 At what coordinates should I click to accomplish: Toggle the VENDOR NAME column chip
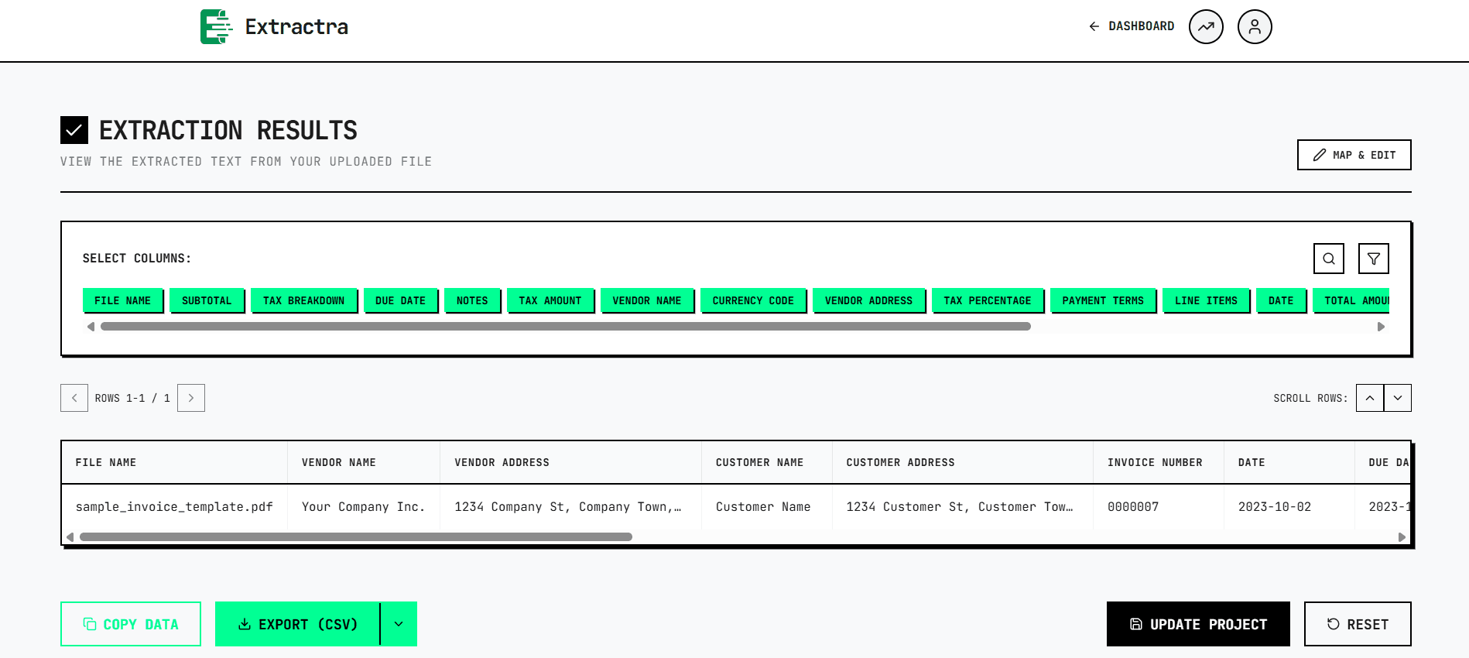pyautogui.click(x=647, y=300)
